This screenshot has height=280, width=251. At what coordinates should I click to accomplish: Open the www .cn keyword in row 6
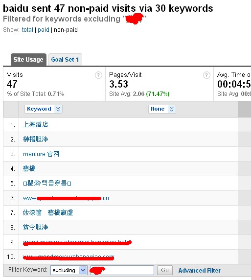click(66, 198)
